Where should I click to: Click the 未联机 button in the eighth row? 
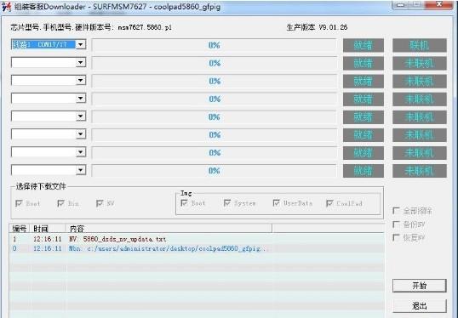(x=420, y=171)
